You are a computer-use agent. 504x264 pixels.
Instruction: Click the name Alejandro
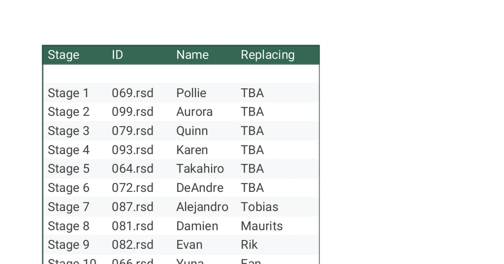pos(202,207)
